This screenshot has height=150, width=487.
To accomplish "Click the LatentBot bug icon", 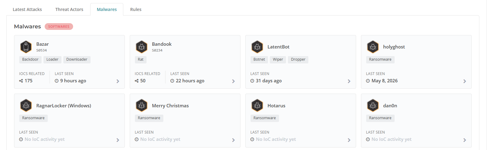I will [x=257, y=47].
